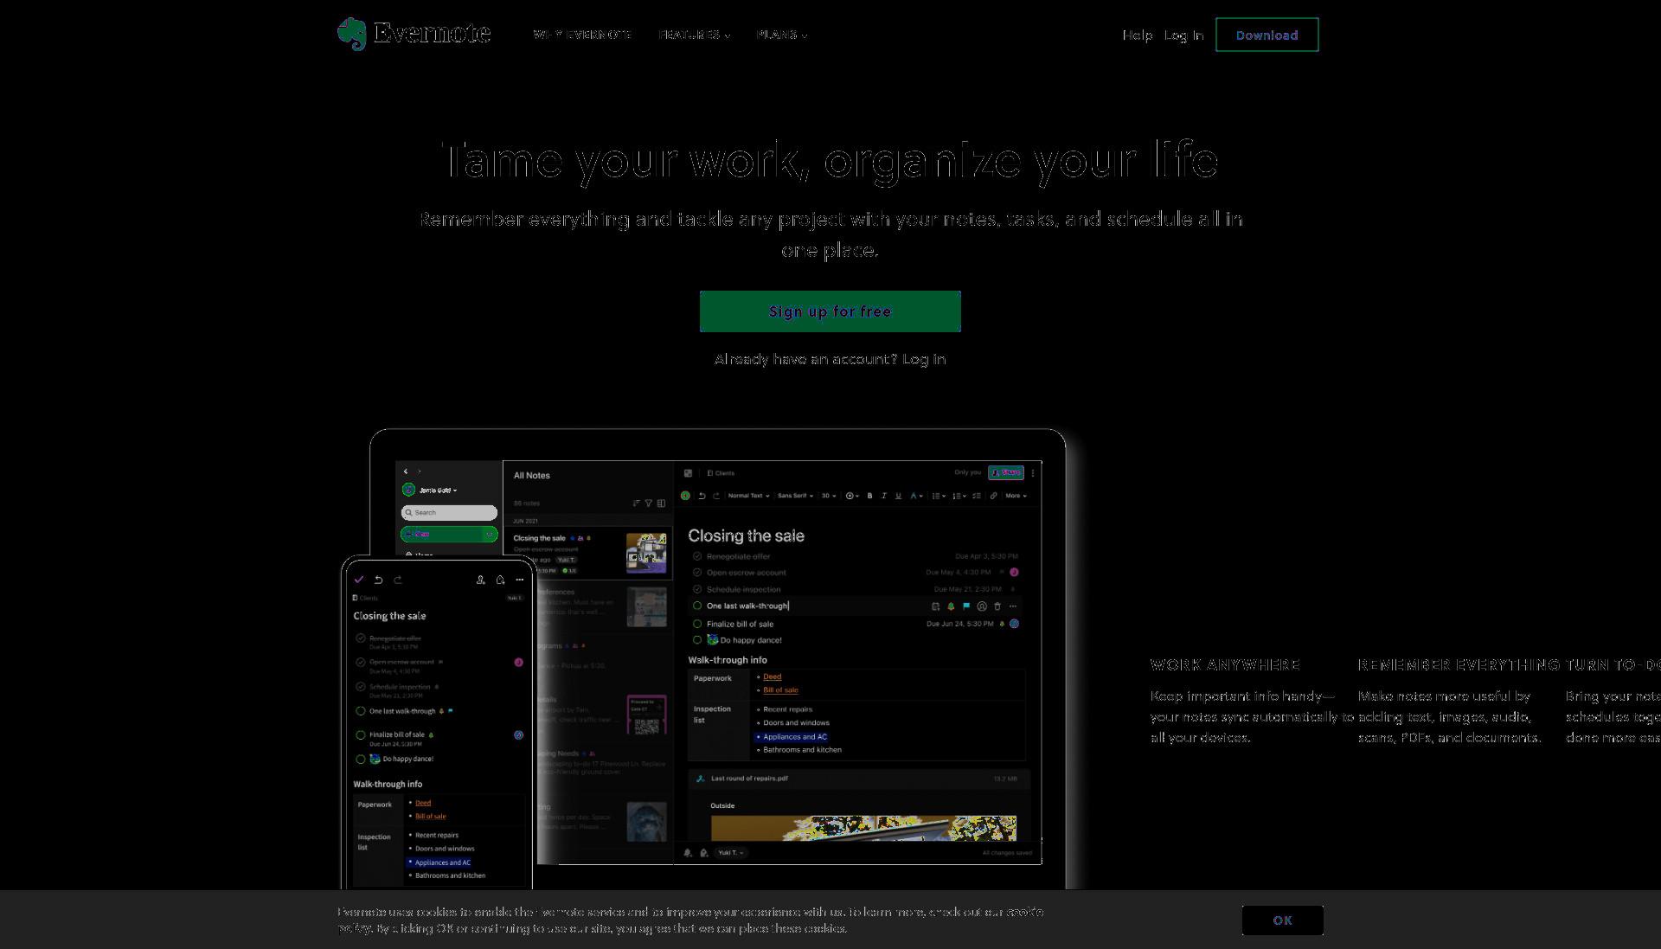Click the Download button
Screen dimensions: 1661x949
coord(1267,35)
